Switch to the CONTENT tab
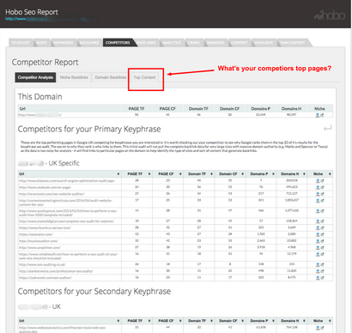The width and height of the screenshot is (352, 333). [240, 43]
